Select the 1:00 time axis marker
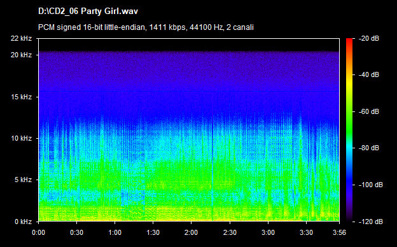The height and width of the screenshot is (247, 397). pyautogui.click(x=115, y=232)
